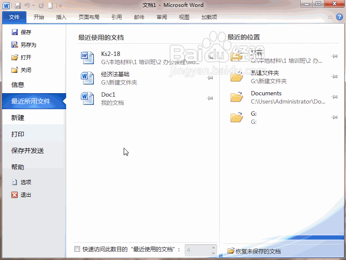Pin the 新建文件夹 folder location
Screen dimensions: 346x260
[334, 77]
